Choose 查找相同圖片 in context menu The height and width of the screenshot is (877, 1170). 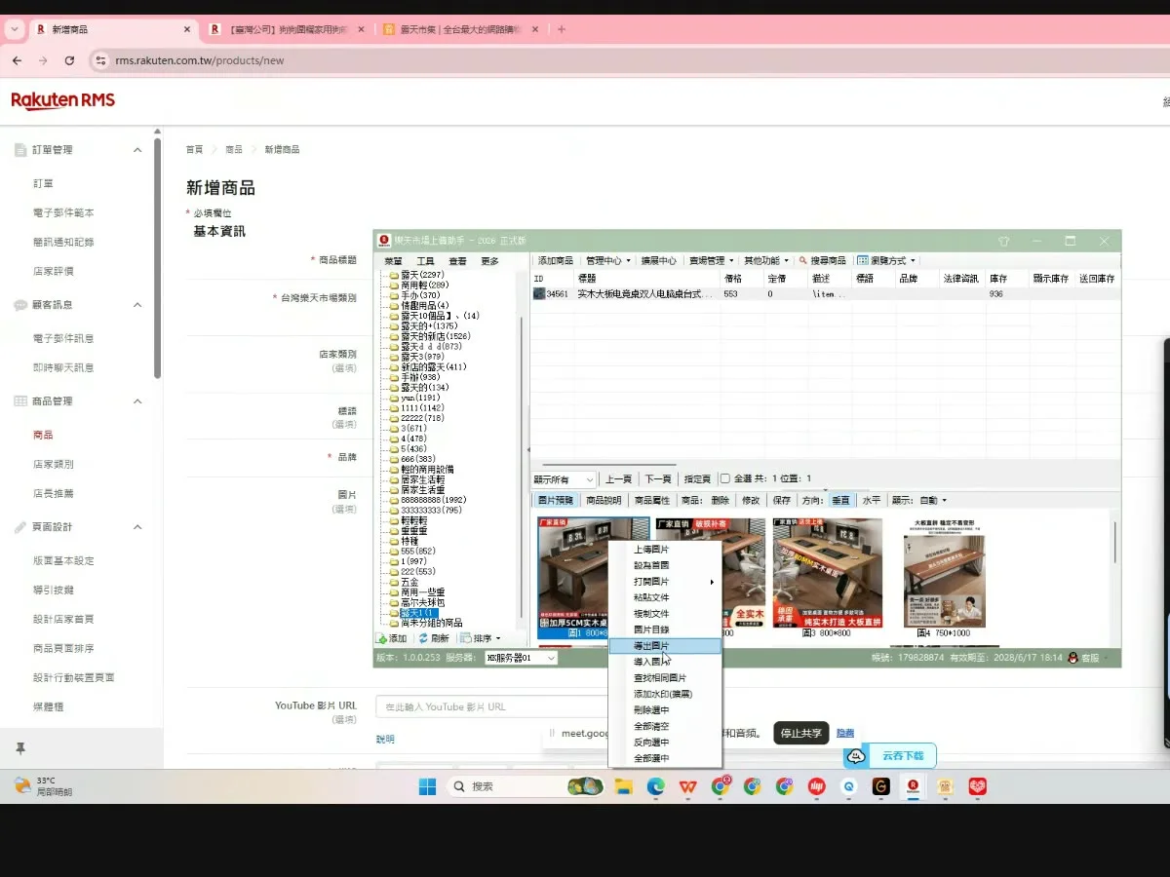pos(665,678)
